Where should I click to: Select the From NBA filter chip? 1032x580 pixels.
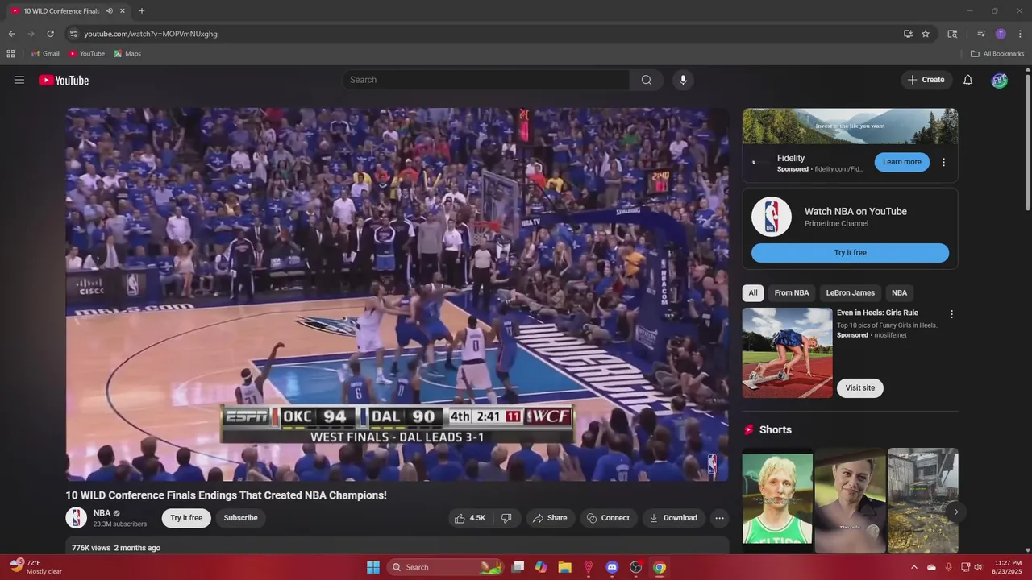pyautogui.click(x=792, y=293)
